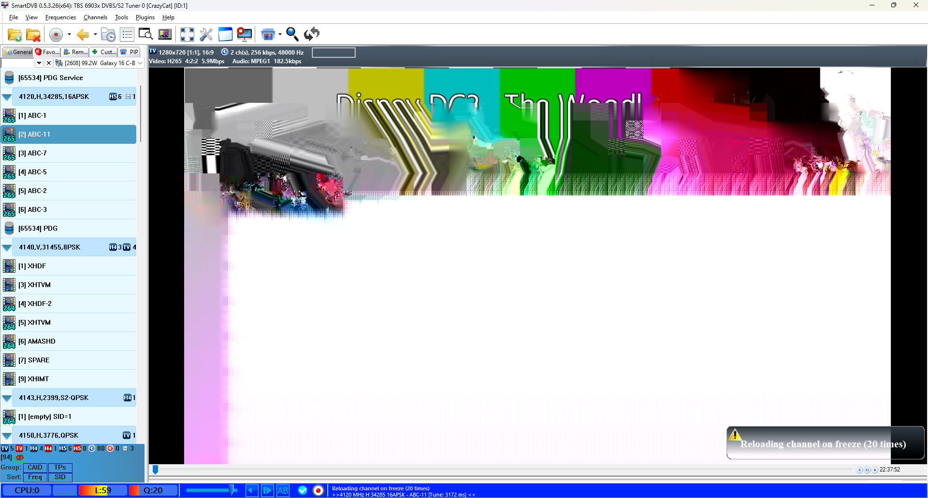The height and width of the screenshot is (498, 928).
Task: Group channels by TPs
Action: point(60,468)
